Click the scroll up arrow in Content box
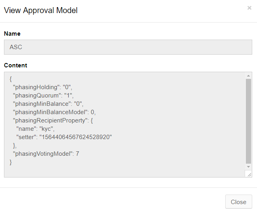Image resolution: width=257 pixels, height=212 pixels. tap(248, 76)
